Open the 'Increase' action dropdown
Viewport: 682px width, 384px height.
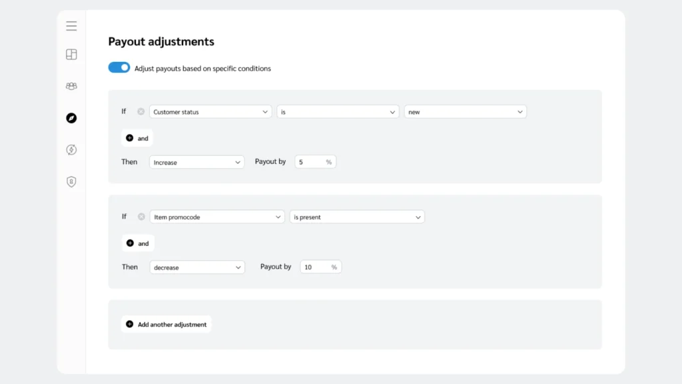tap(196, 162)
